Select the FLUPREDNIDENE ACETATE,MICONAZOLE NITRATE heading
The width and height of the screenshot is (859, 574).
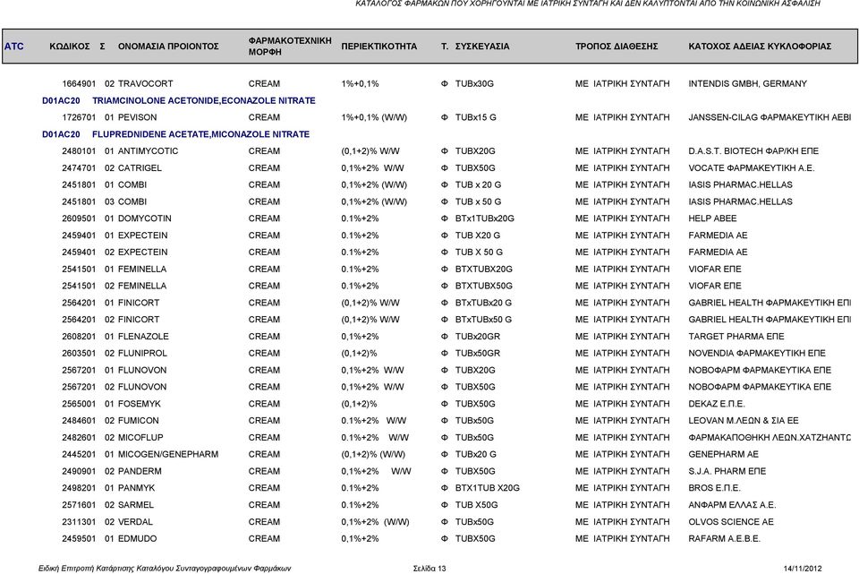tap(200, 134)
